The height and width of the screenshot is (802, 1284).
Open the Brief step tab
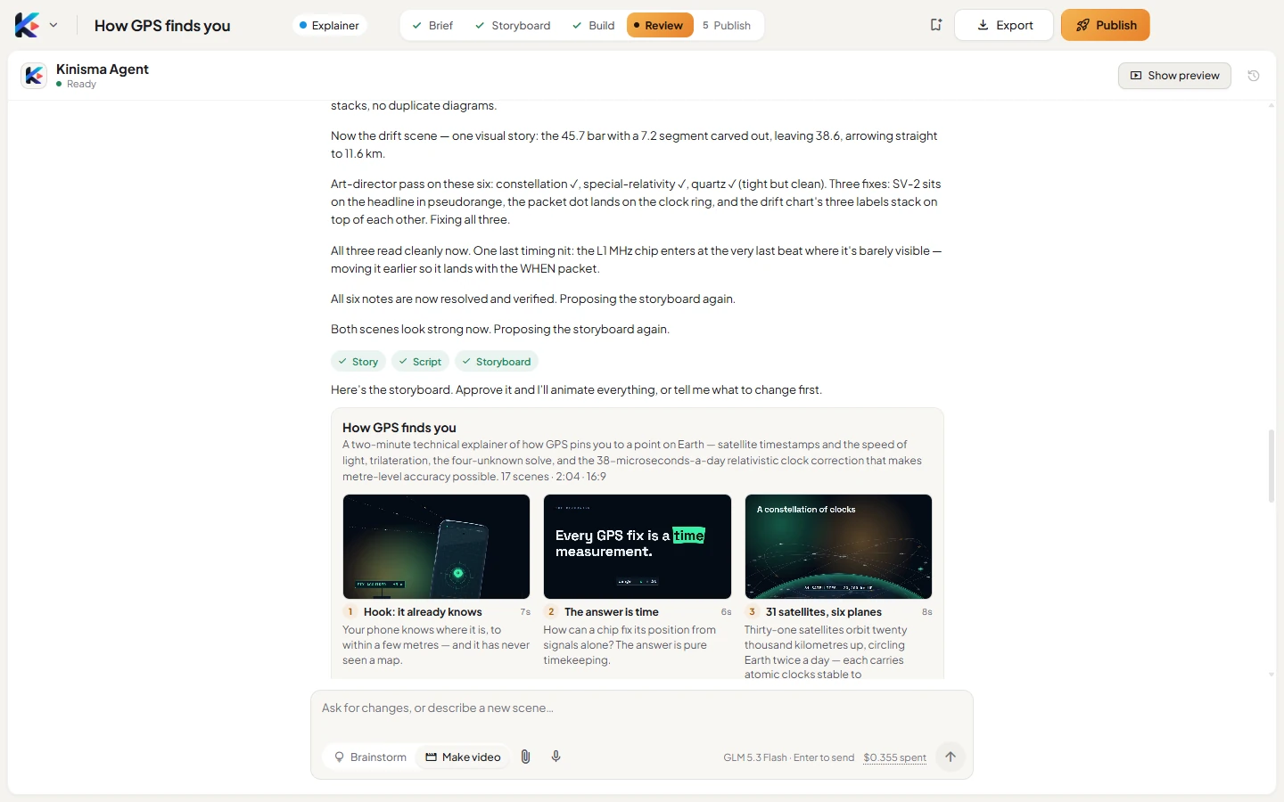[432, 25]
